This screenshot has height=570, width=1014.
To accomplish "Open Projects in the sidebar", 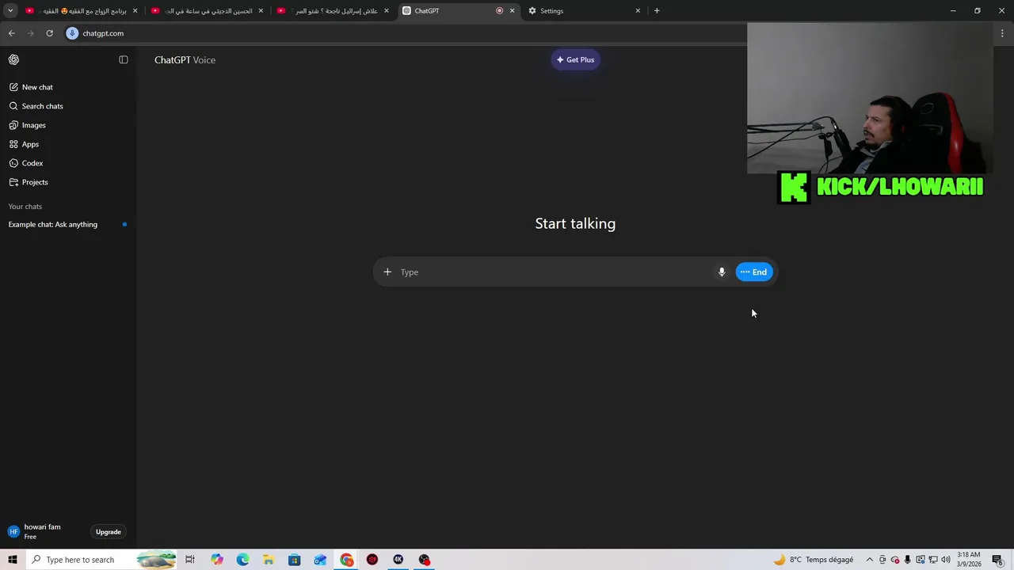I will click(x=35, y=182).
